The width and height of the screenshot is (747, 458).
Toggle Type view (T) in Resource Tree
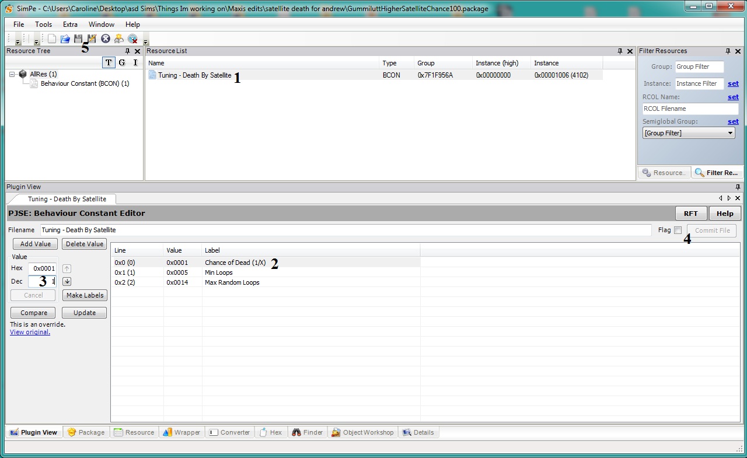109,62
